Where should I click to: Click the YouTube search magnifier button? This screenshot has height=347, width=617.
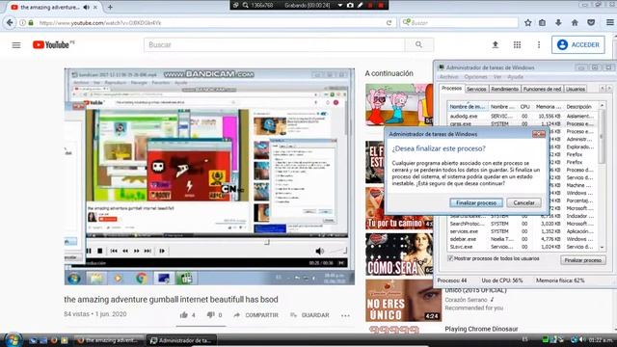418,45
